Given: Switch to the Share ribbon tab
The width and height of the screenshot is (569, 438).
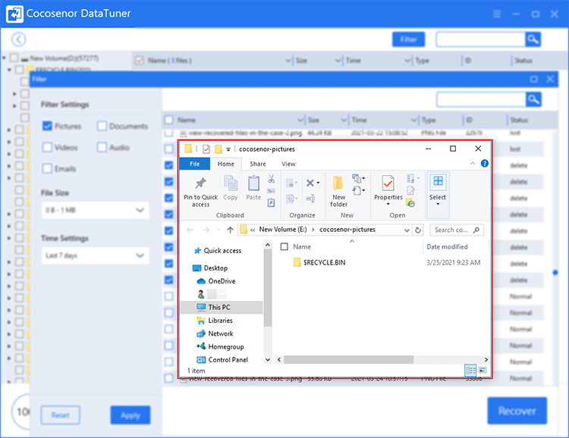Looking at the screenshot, I should [x=258, y=164].
